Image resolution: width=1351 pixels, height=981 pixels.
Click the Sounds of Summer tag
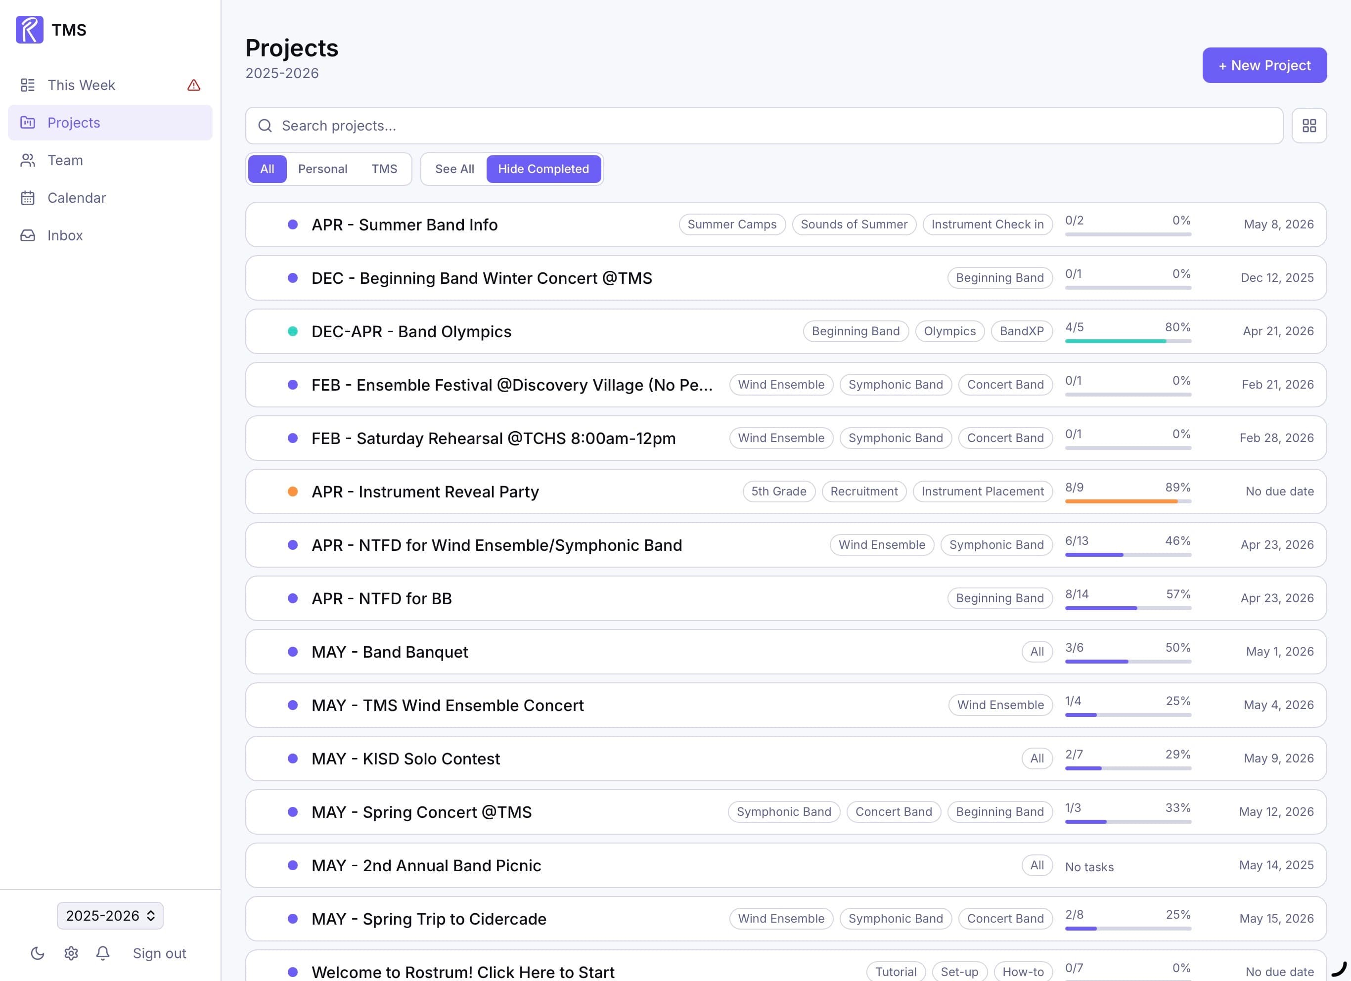click(854, 224)
